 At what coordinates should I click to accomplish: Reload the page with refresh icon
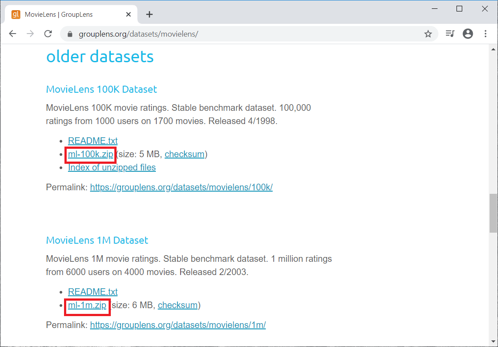(48, 34)
